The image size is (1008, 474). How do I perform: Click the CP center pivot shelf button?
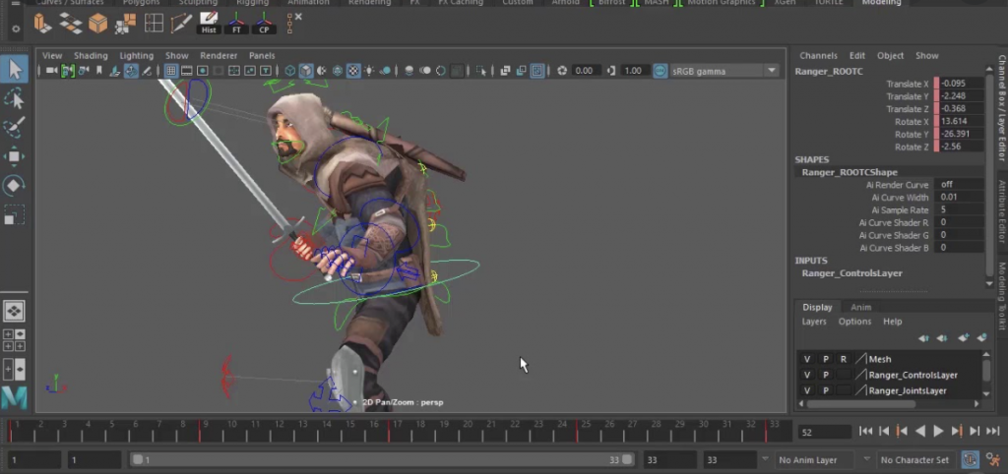point(264,24)
